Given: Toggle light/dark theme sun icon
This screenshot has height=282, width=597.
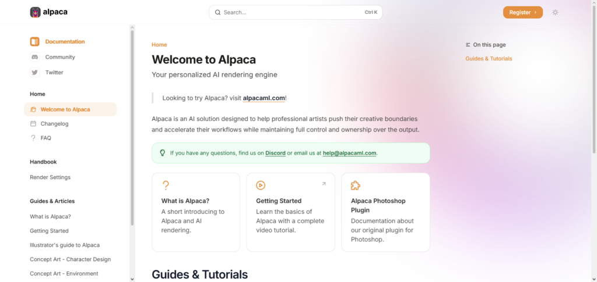Looking at the screenshot, I should pos(555,12).
